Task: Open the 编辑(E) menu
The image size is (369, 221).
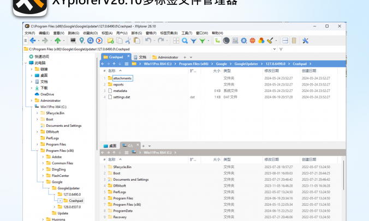Action: 44,33
